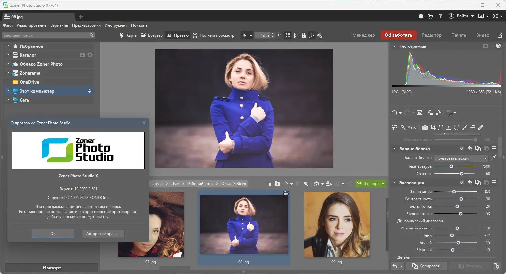Click the retouching bandage tool icon
The width and height of the screenshot is (506, 274).
(481, 127)
